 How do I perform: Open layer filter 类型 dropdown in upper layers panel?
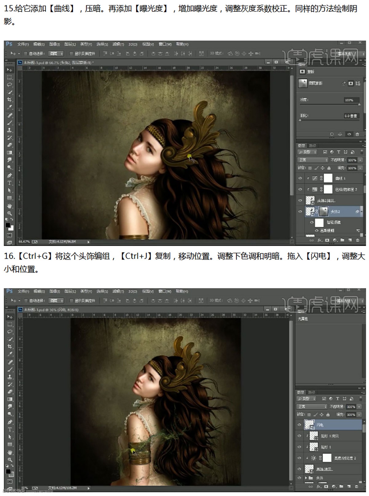pos(308,152)
